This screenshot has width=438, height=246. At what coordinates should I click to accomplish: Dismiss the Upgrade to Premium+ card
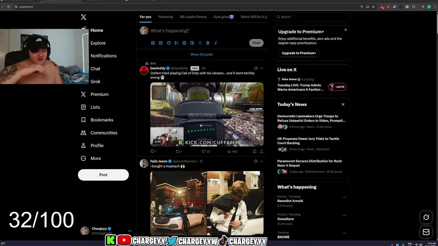(346, 30)
